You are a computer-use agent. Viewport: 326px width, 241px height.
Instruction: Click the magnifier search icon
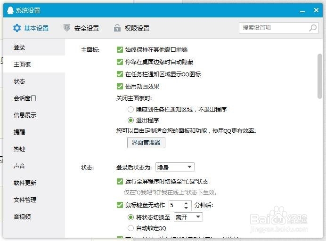tap(313, 28)
